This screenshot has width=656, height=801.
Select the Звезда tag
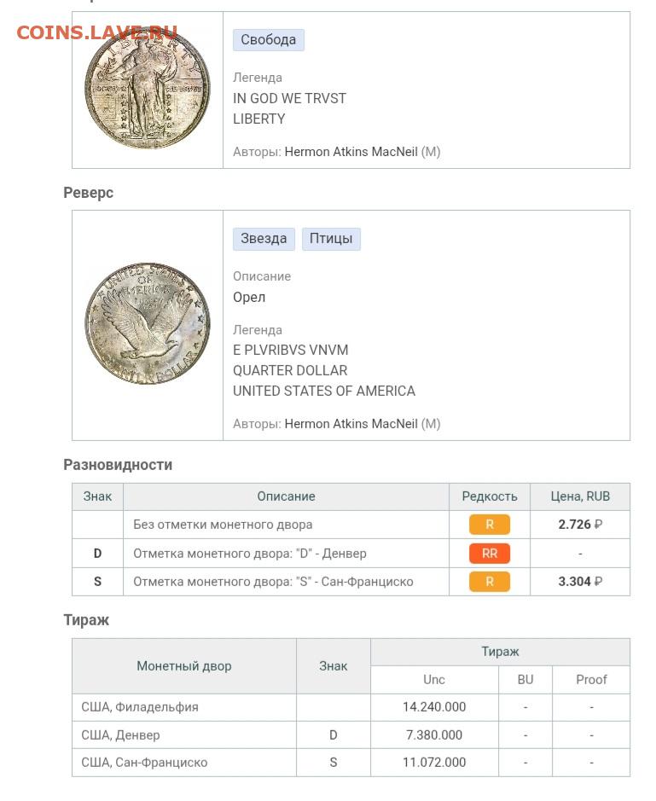(x=264, y=239)
